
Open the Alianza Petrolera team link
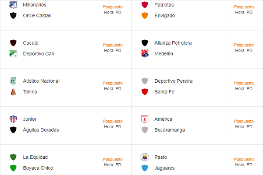tap(173, 43)
